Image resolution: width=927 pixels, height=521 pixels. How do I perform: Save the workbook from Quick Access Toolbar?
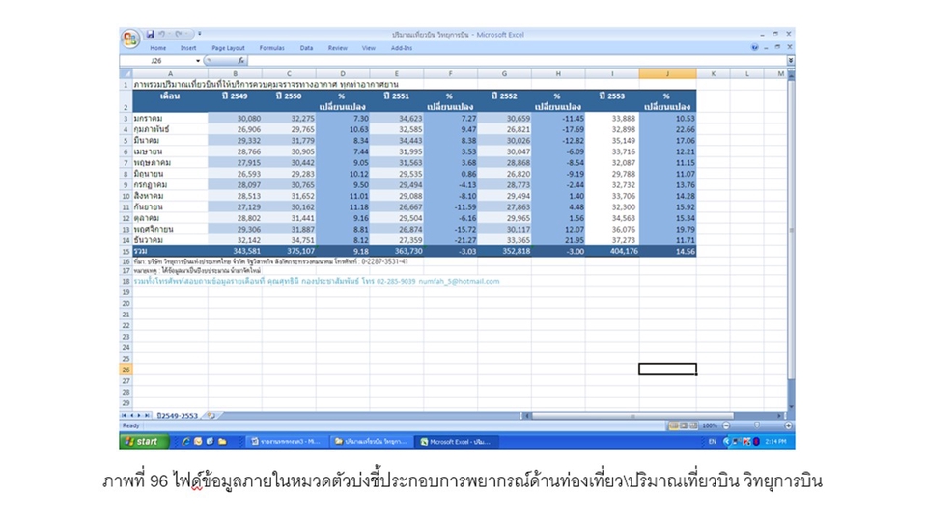151,35
